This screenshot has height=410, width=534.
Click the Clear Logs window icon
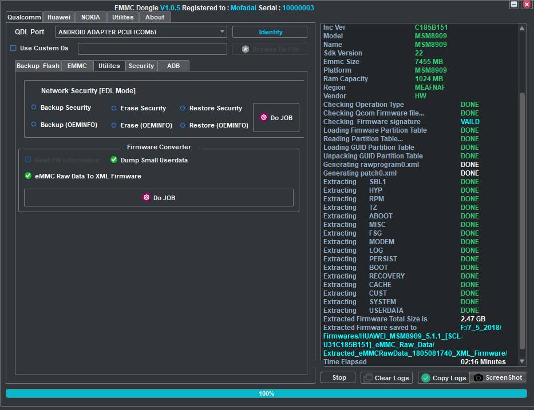tap(368, 378)
